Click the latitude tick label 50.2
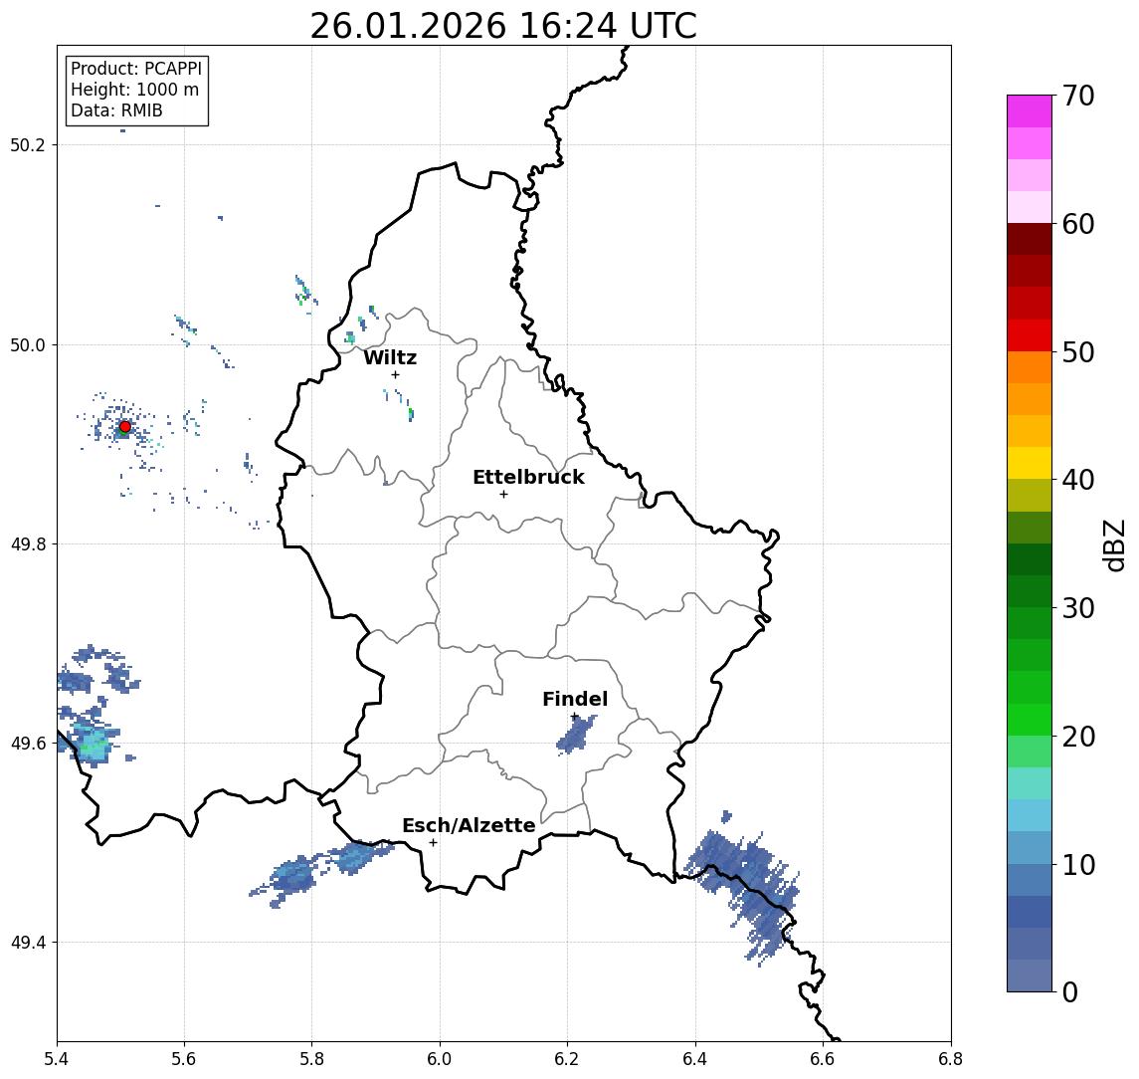Viewport: 1139px width, 1079px height. [28, 144]
